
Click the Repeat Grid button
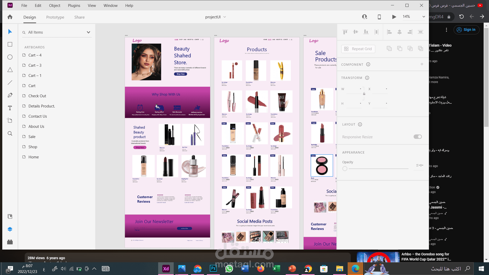coord(358,49)
